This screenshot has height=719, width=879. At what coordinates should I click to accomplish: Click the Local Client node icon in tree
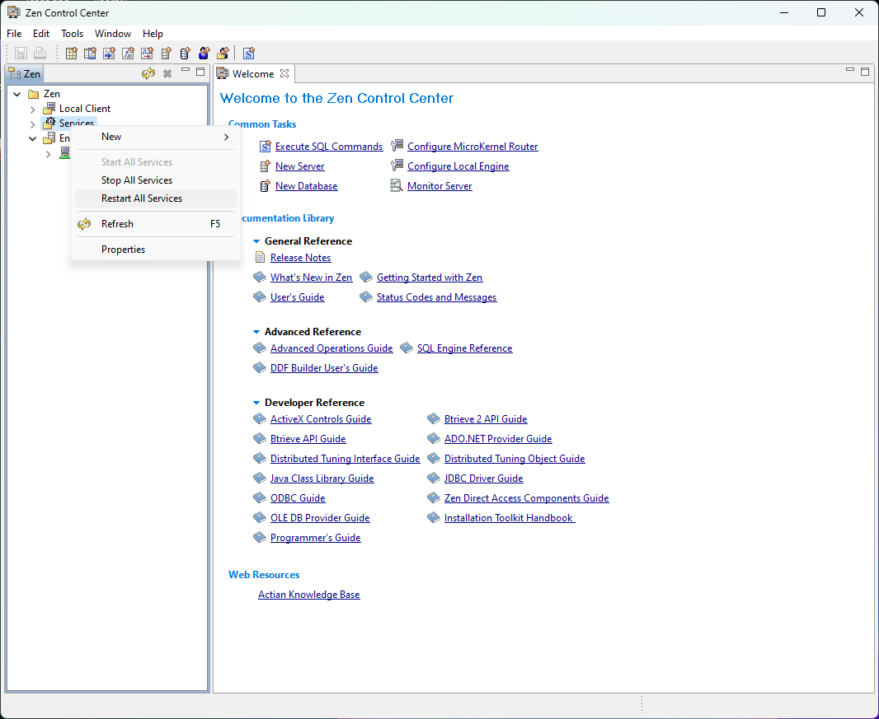coord(49,109)
